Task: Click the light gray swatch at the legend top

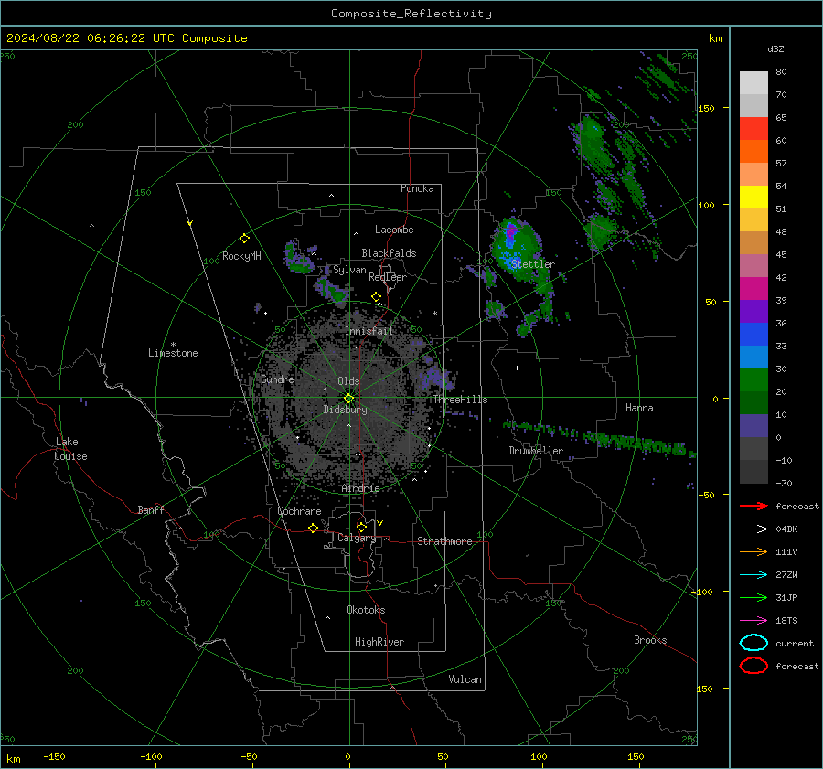Action: [754, 83]
